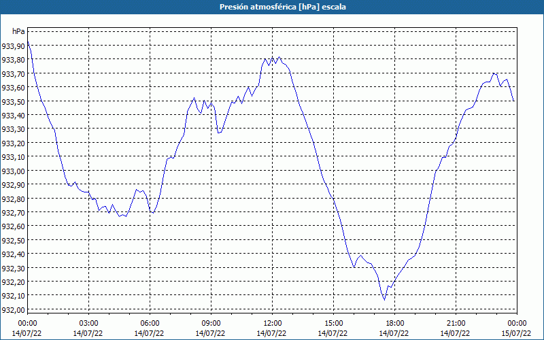
Task: Select the 933,20 y-axis label
Action: click(13, 143)
